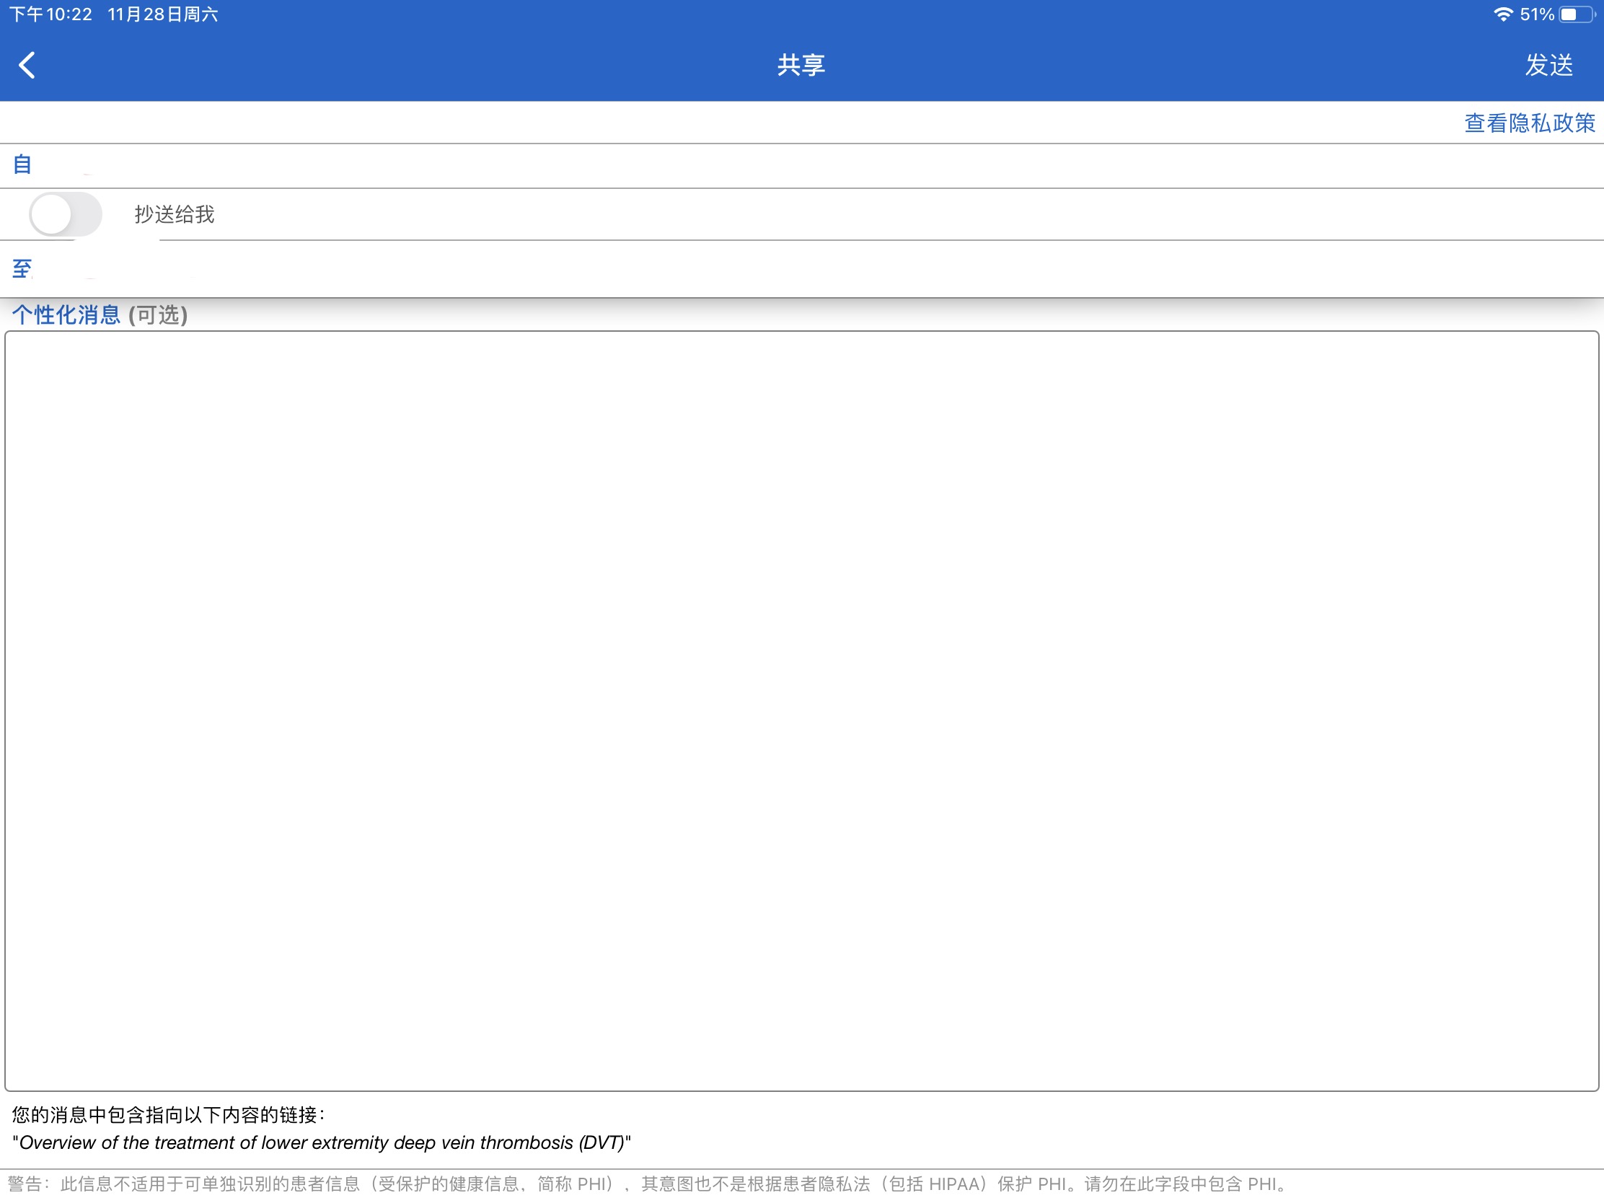
Task: Click the PHI warning notice at bottom
Action: click(x=649, y=1185)
